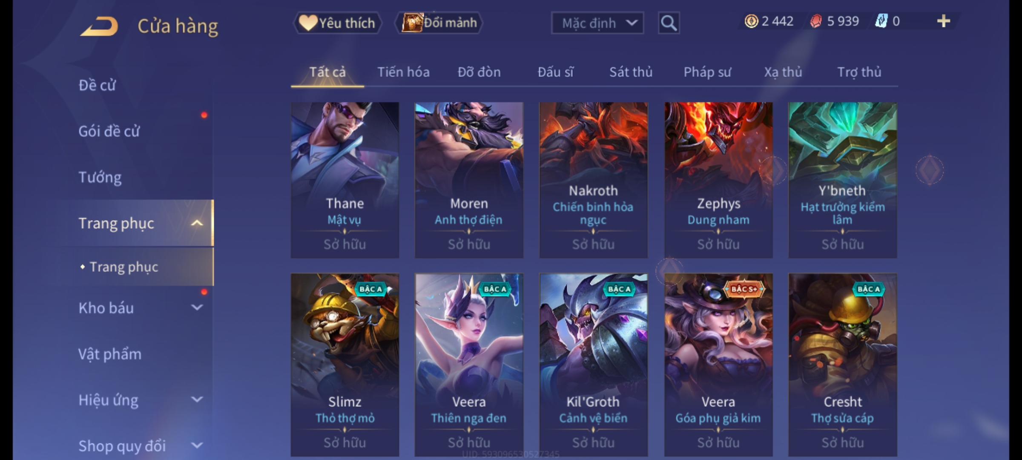
Task: Collapse the Trang phục sidebar section
Action: (197, 223)
